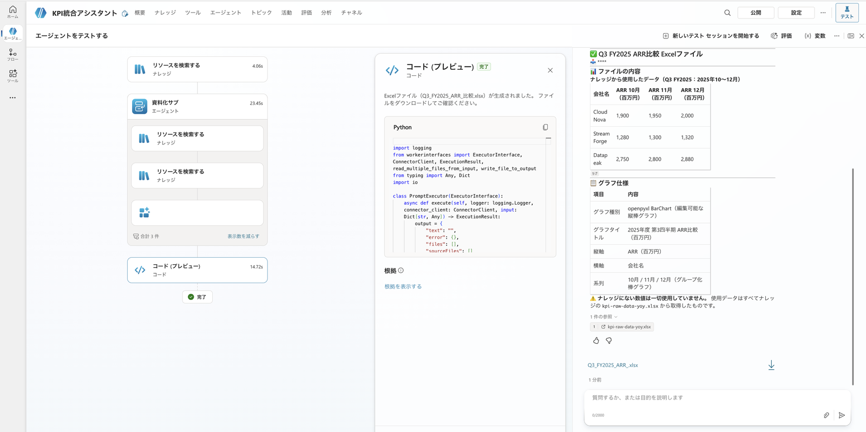Screen dimensions: 866x432
Task: Give thumbs up to the response
Action: point(596,341)
